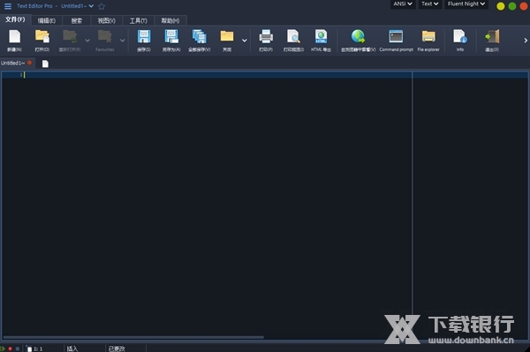This screenshot has width=530, height=352.
Task: Click the caret position document icon
Action: click(29, 349)
